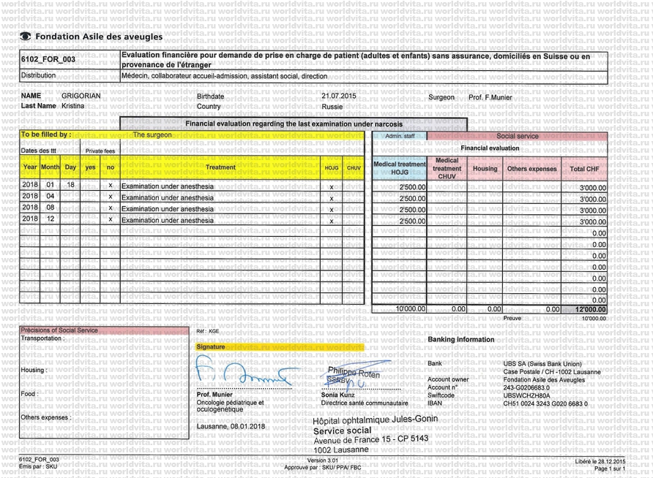Click the "Medical treatment HOJG" column header
Viewport: 653px width, 478px height.
click(400, 168)
